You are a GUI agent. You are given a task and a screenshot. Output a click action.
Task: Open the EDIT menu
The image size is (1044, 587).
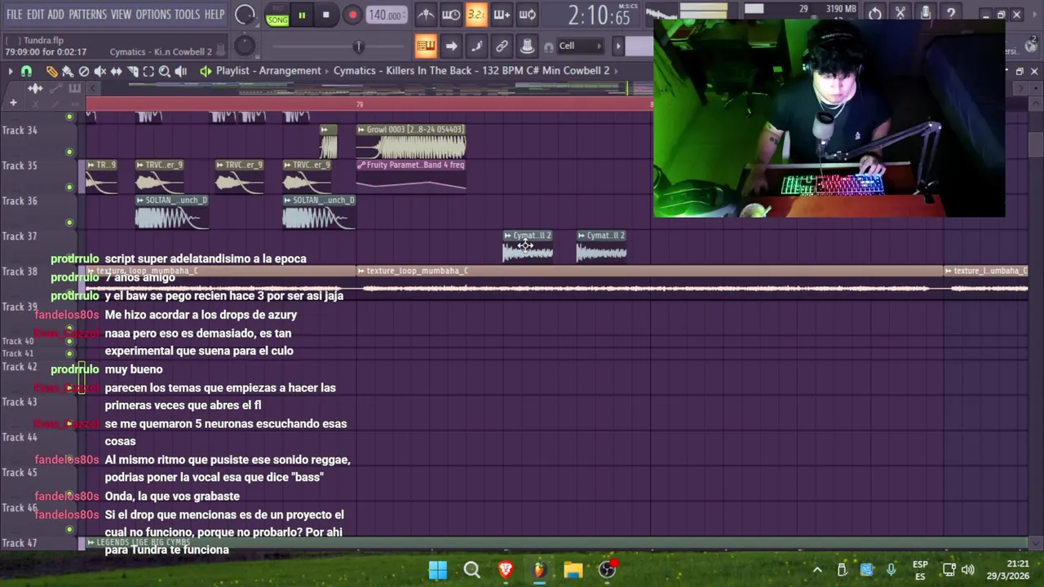35,15
